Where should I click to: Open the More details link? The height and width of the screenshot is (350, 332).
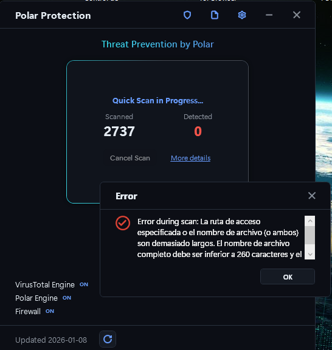coord(190,158)
